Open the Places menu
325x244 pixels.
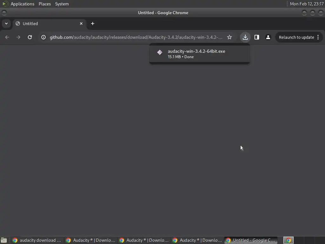44,4
